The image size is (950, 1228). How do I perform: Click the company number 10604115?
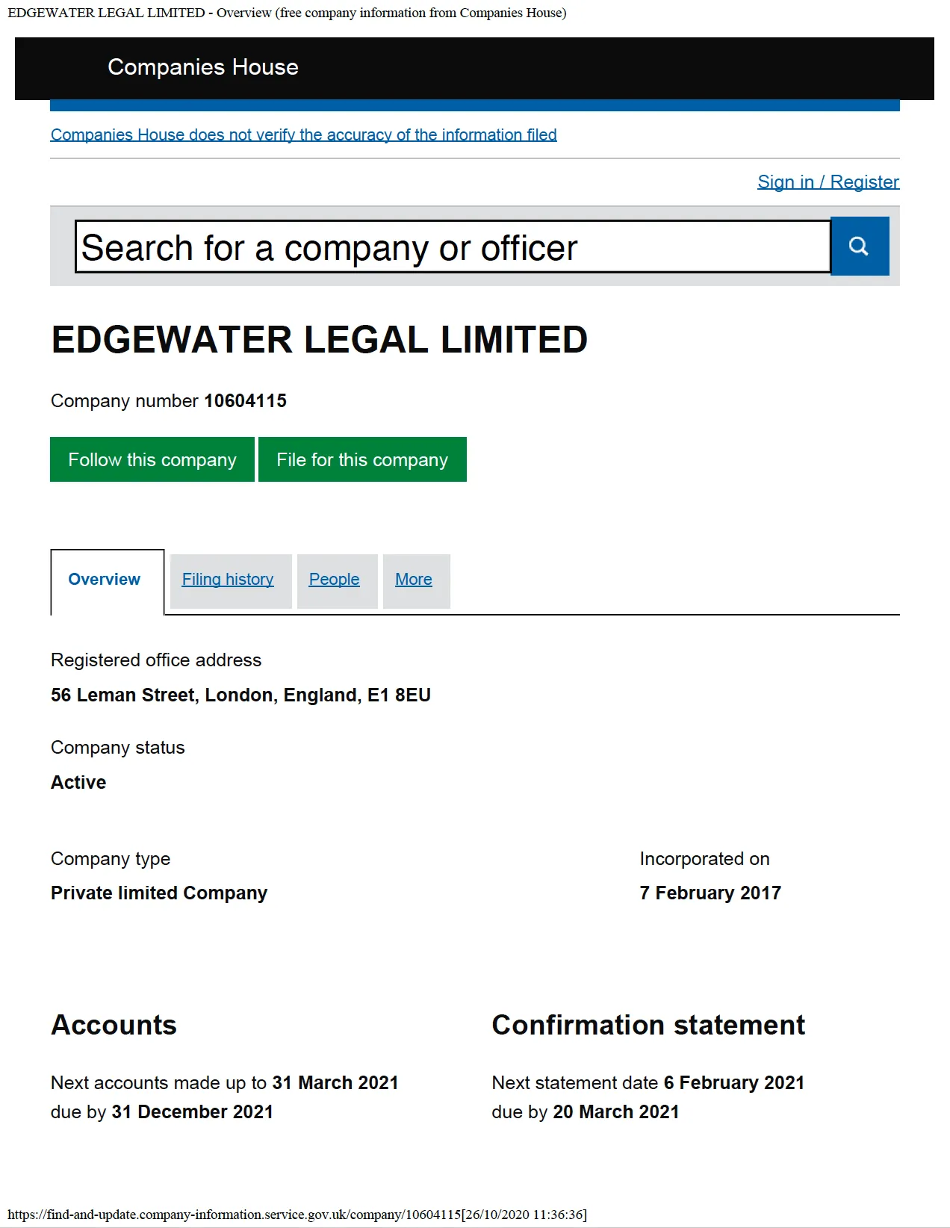[x=245, y=401]
